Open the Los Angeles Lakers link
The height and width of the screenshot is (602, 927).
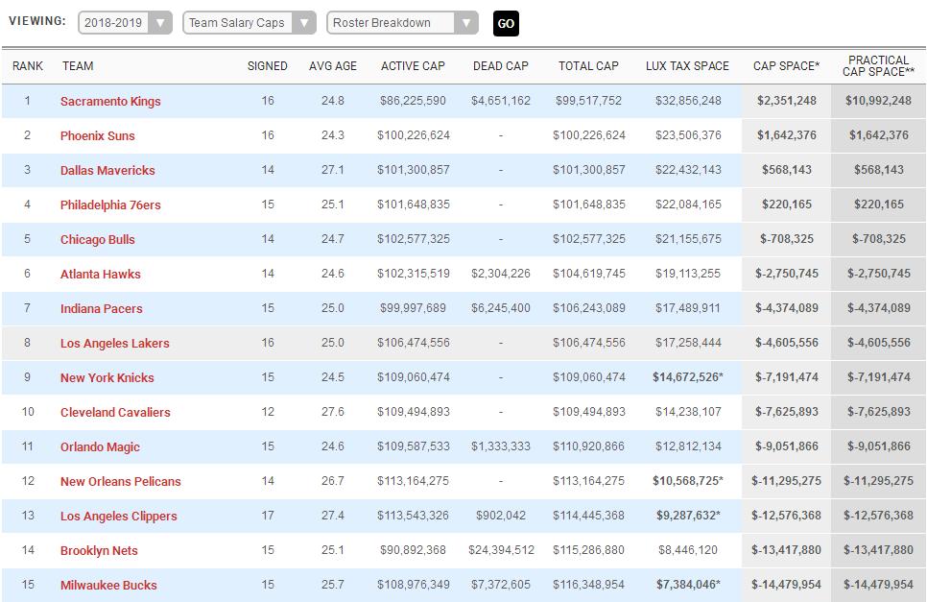pos(114,343)
